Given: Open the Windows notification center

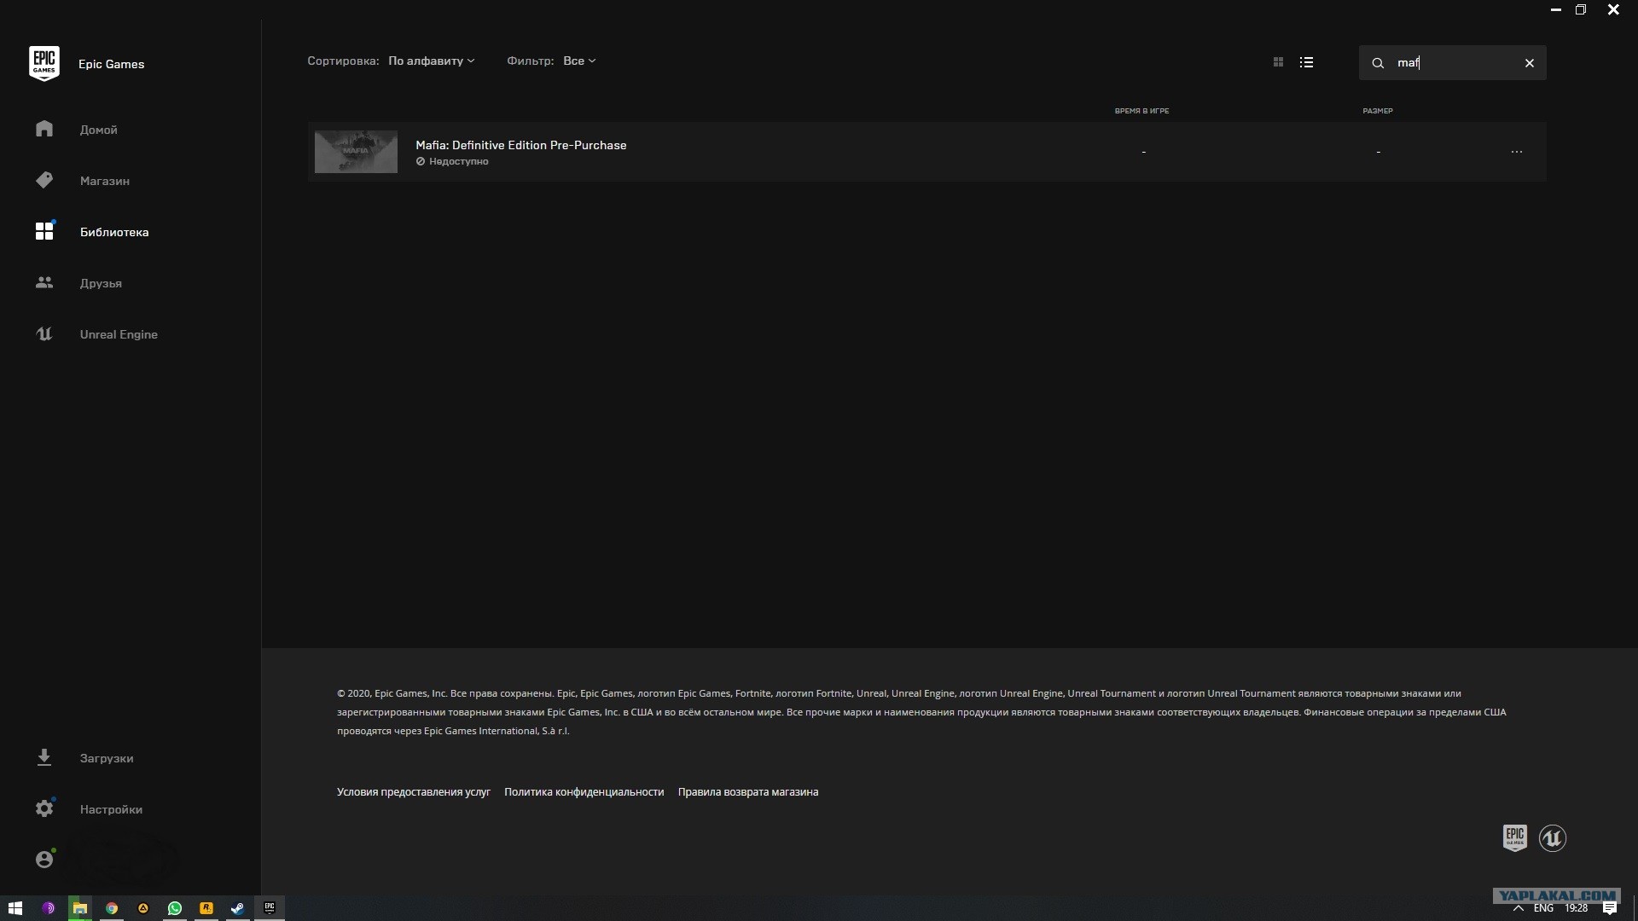Looking at the screenshot, I should tap(1610, 908).
